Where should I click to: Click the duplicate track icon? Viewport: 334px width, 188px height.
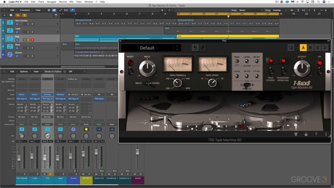11,15
